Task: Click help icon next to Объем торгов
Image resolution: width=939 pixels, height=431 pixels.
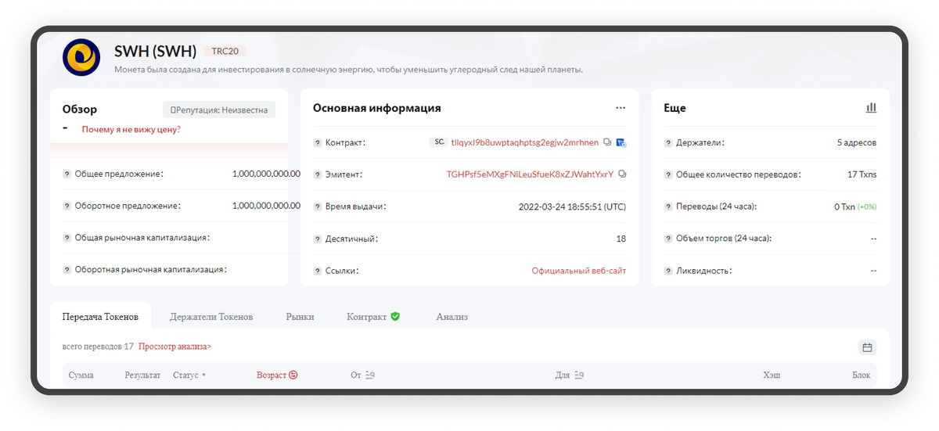Action: tap(668, 239)
